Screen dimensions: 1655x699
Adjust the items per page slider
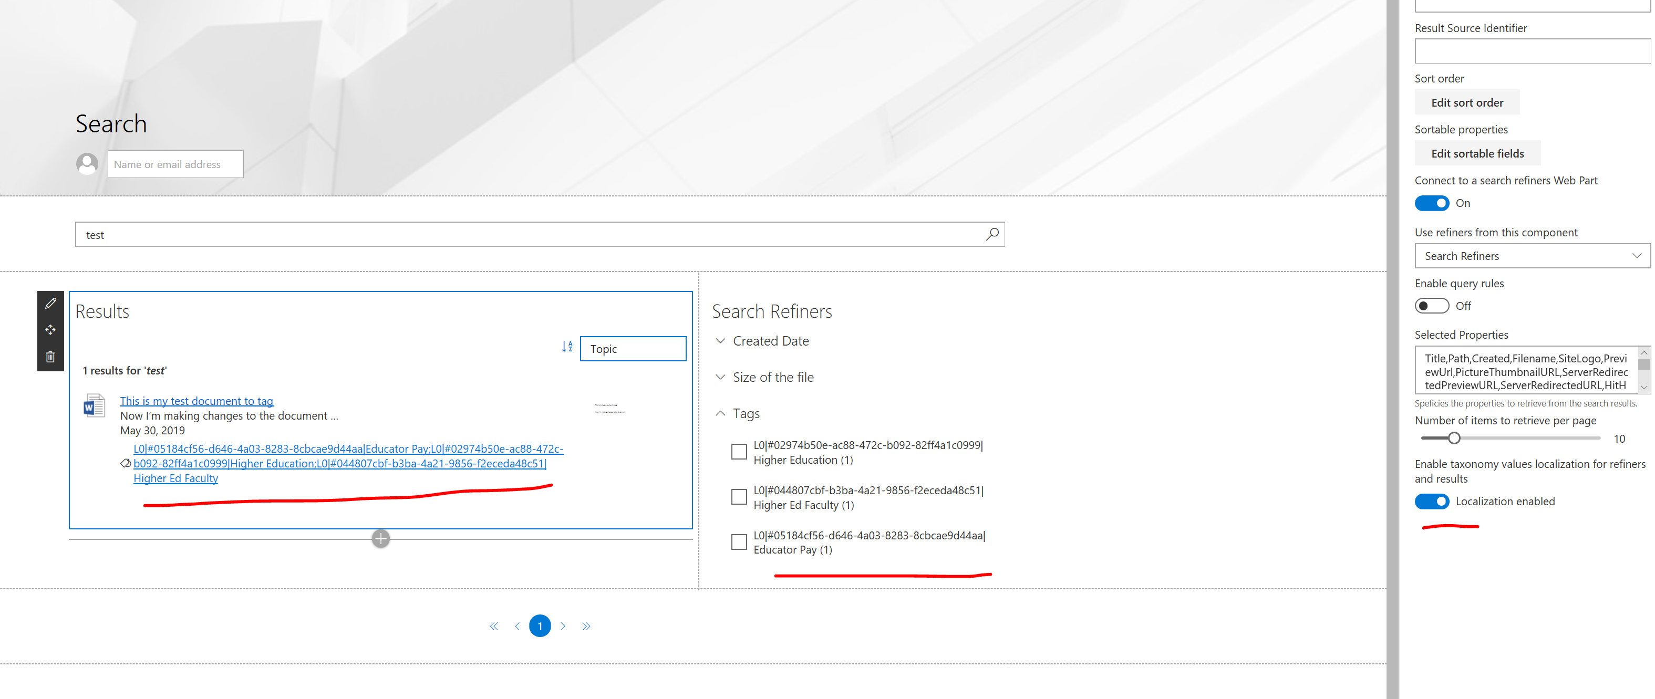click(1454, 437)
